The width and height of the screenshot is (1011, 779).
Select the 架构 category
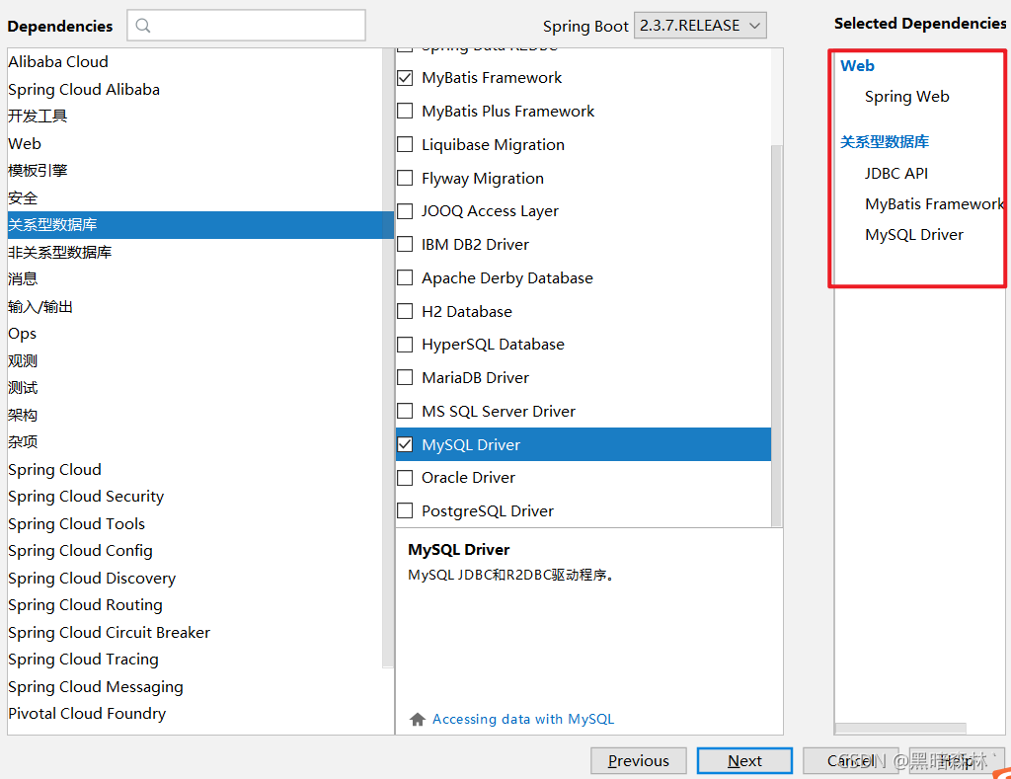pyautogui.click(x=194, y=415)
